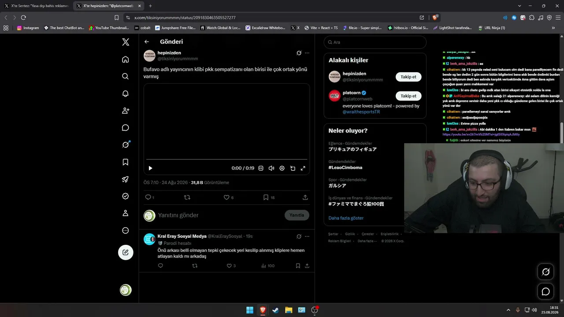Image resolution: width=564 pixels, height=317 pixels.
Task: Click Daha fazla göster under trends
Action: (x=346, y=218)
